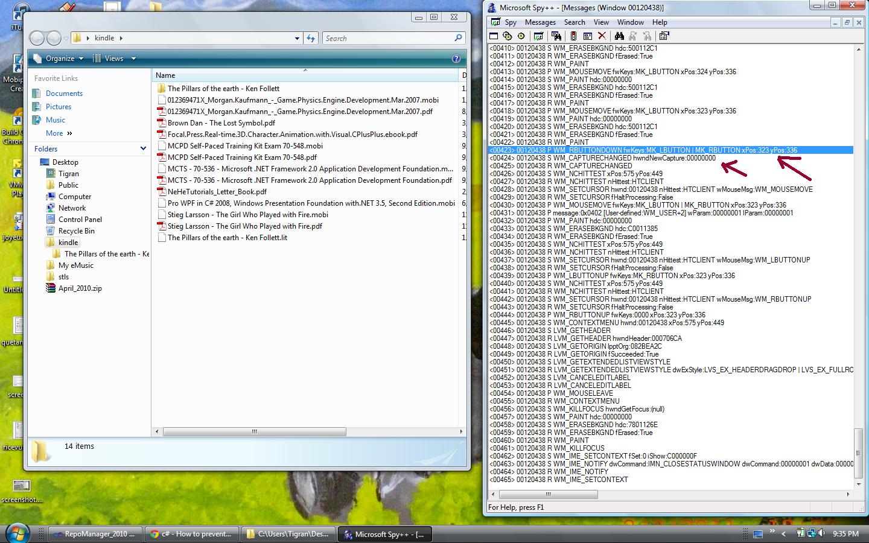The image size is (869, 543).
Task: Open Logging Options toolbar icon
Action: [588, 36]
